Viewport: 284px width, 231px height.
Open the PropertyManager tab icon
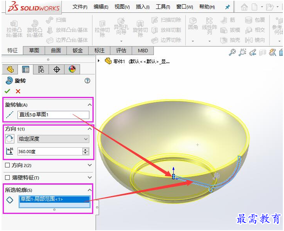[26, 69]
